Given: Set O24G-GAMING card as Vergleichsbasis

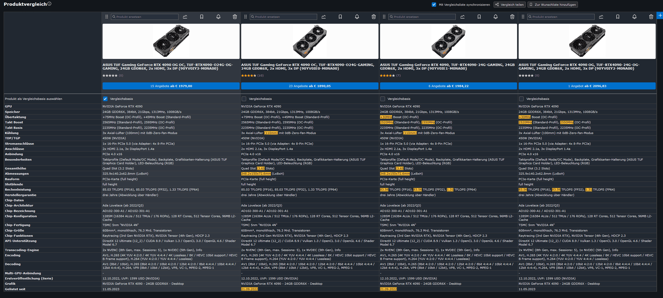Looking at the screenshot, I should [244, 99].
